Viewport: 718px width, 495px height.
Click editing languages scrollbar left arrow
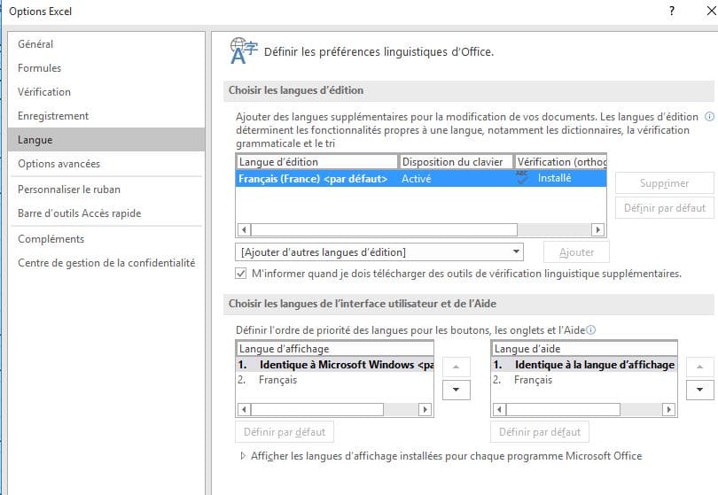[x=244, y=229]
